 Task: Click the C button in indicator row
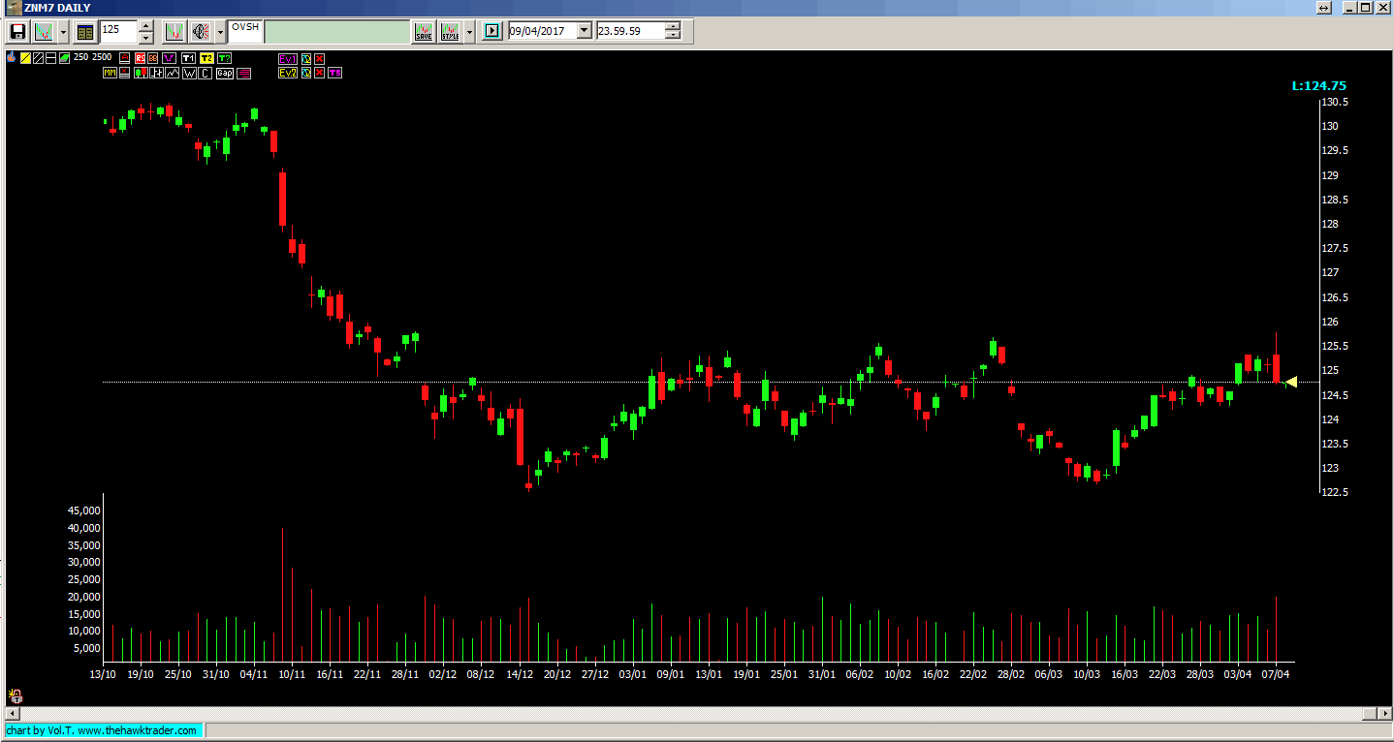[x=205, y=73]
